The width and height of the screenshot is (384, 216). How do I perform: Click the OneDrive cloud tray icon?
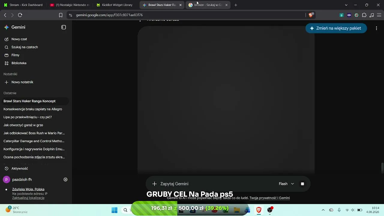331,210
